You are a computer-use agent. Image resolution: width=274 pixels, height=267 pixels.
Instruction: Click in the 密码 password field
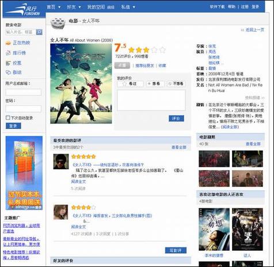[24, 109]
